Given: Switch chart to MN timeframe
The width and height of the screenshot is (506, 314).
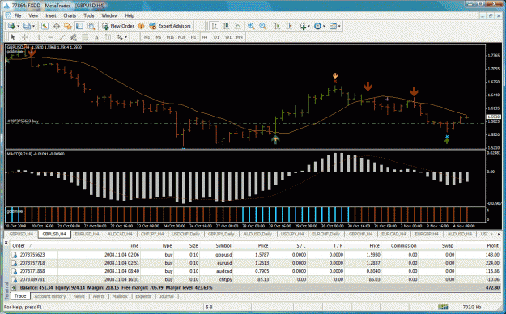Looking at the screenshot, I should pyautogui.click(x=240, y=37).
